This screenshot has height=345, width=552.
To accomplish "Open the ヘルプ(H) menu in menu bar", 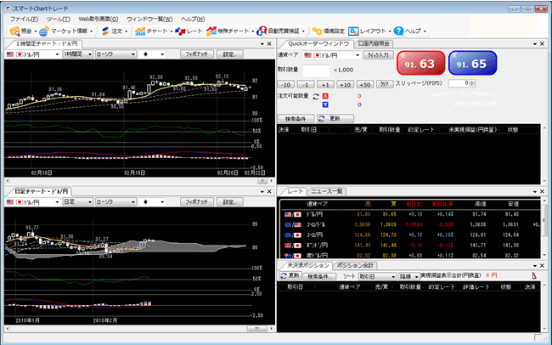I will pos(193,19).
